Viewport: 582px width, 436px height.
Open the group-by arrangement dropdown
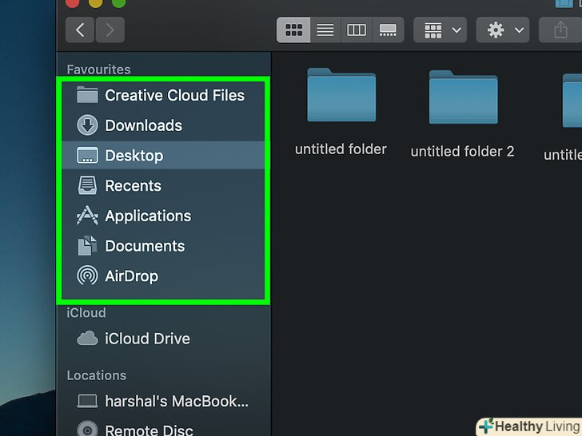440,30
